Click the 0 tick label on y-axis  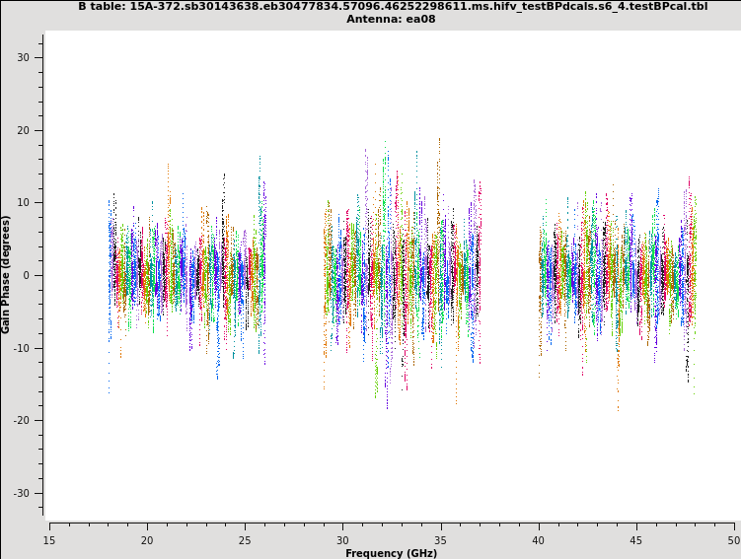pyautogui.click(x=27, y=275)
